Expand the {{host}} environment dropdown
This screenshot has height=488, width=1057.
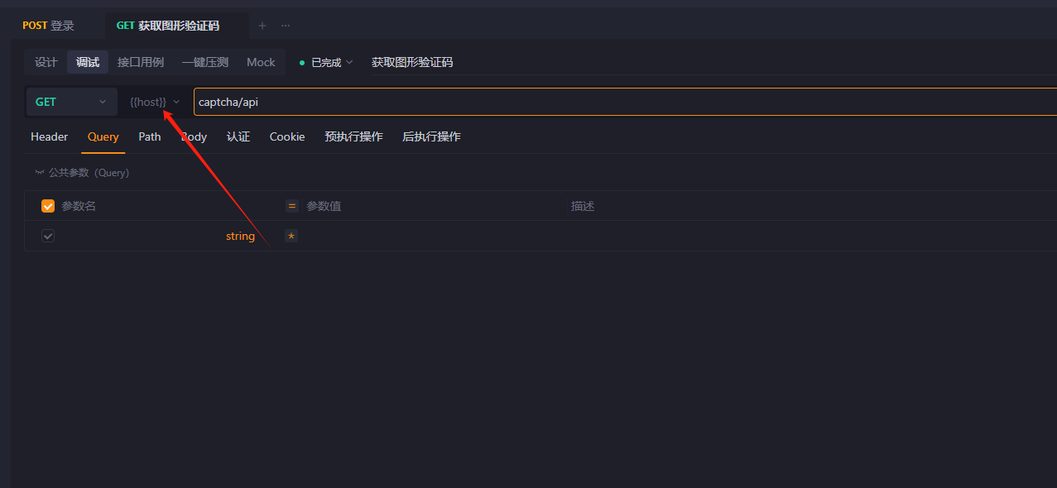point(155,102)
